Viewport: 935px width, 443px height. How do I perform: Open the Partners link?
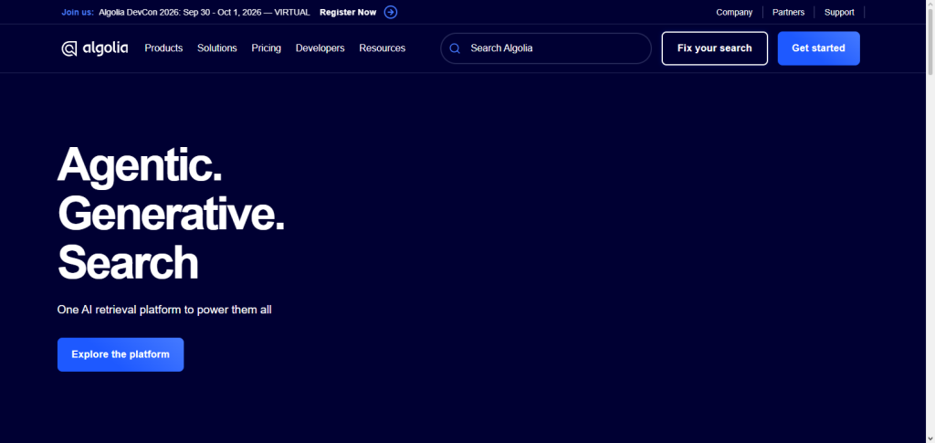788,12
